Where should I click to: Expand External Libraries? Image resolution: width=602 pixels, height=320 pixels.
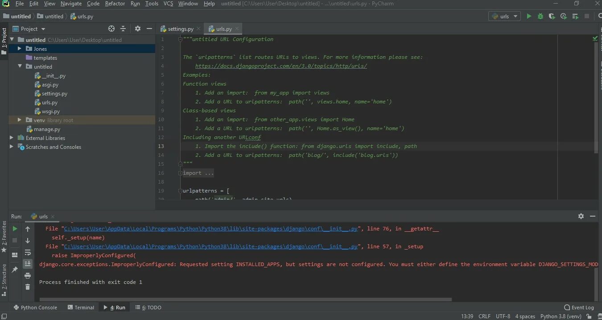pos(12,138)
